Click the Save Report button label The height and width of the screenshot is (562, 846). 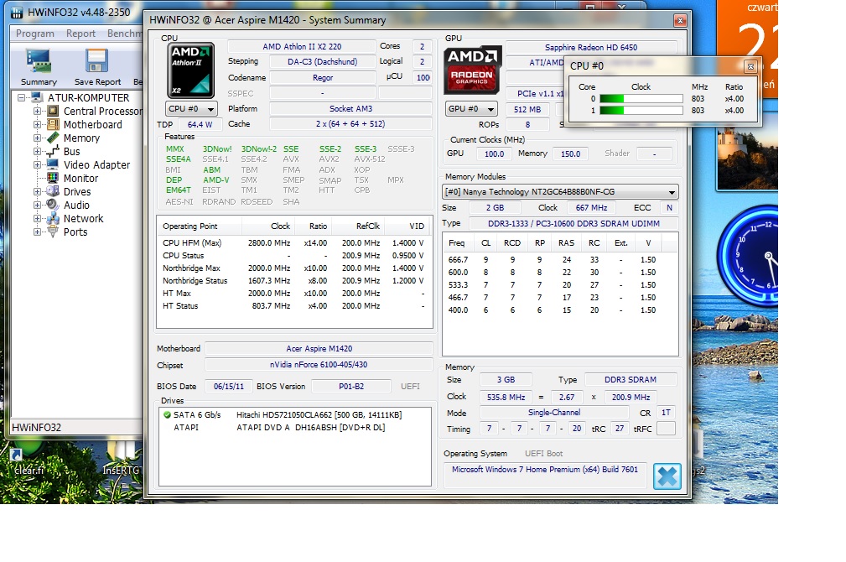point(97,81)
